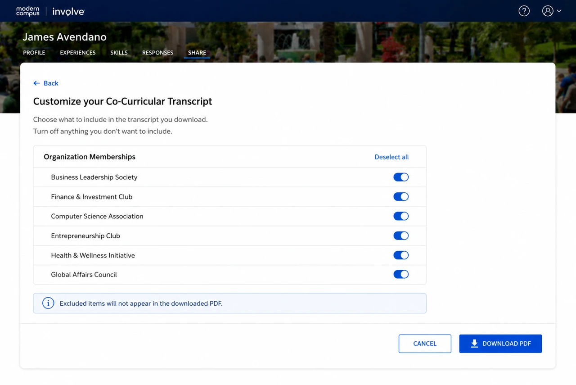Open the help question mark icon

pyautogui.click(x=524, y=11)
